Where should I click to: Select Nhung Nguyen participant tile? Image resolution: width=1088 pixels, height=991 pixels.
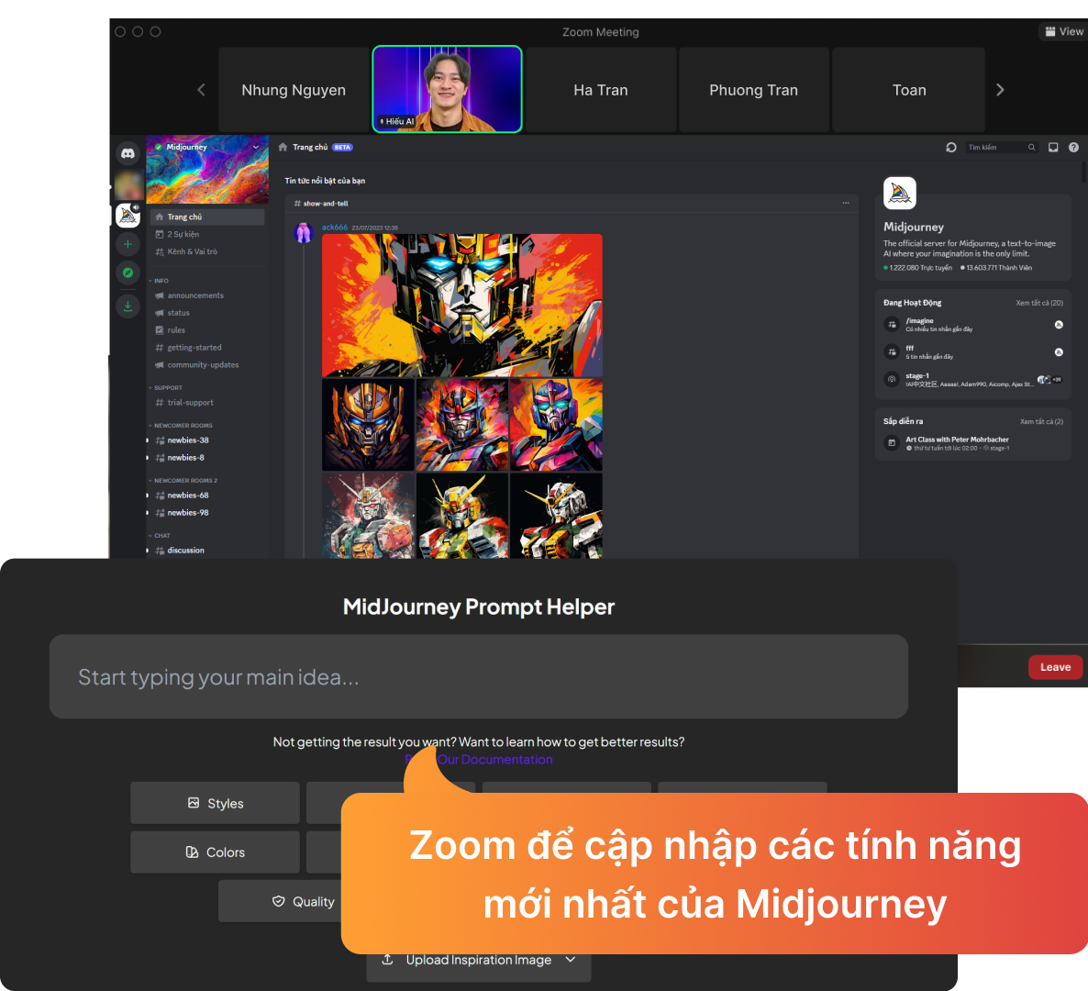click(x=294, y=90)
